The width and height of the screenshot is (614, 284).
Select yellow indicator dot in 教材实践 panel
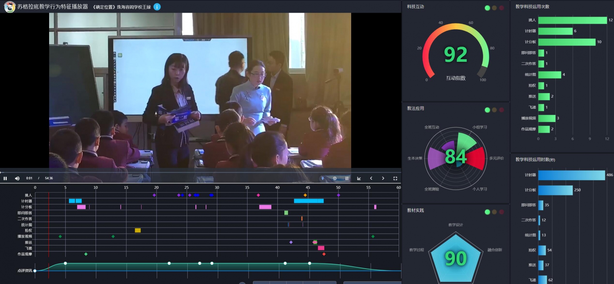[x=494, y=212]
